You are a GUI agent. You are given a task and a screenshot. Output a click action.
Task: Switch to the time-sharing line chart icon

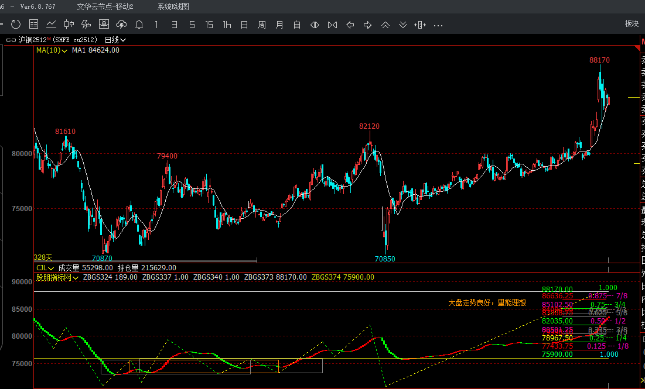pyautogui.click(x=51, y=24)
